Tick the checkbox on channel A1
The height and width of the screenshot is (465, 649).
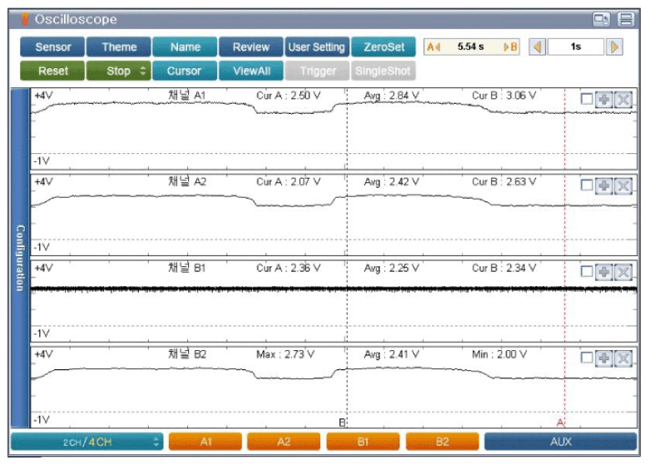[587, 99]
